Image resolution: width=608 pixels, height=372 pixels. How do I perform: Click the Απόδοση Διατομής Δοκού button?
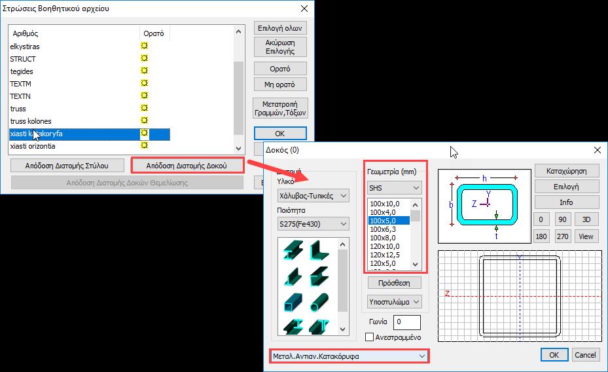click(187, 166)
